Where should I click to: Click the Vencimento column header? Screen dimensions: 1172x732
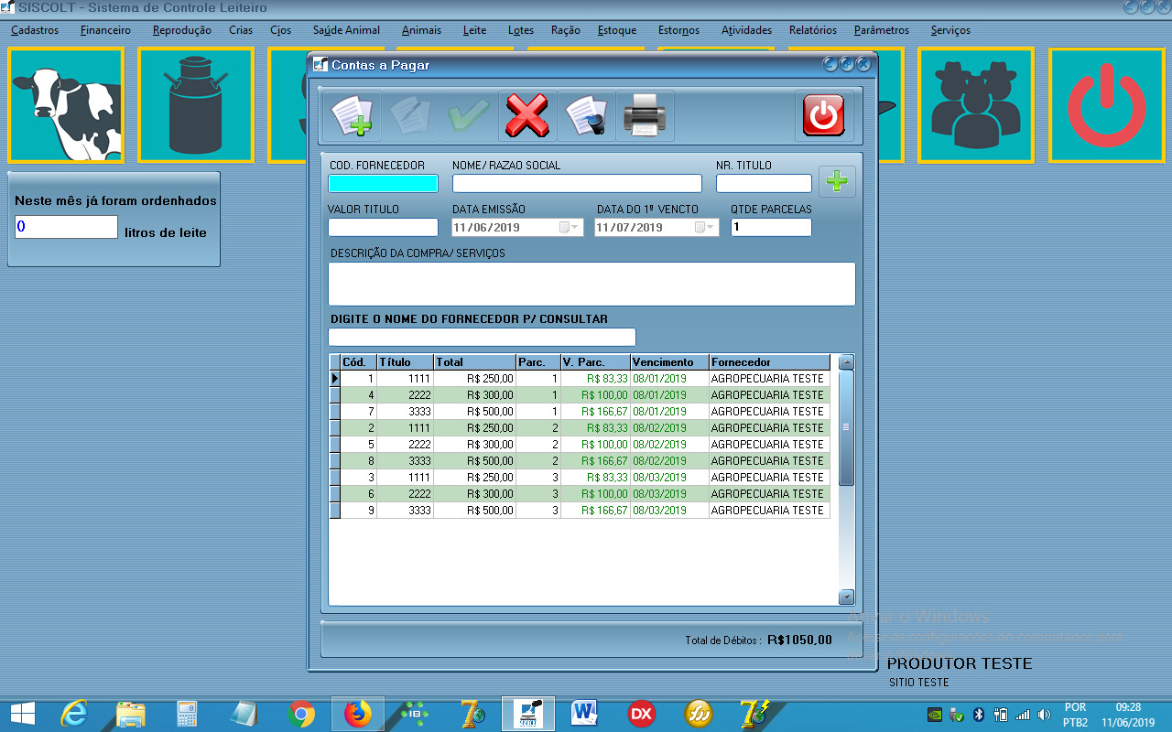669,362
